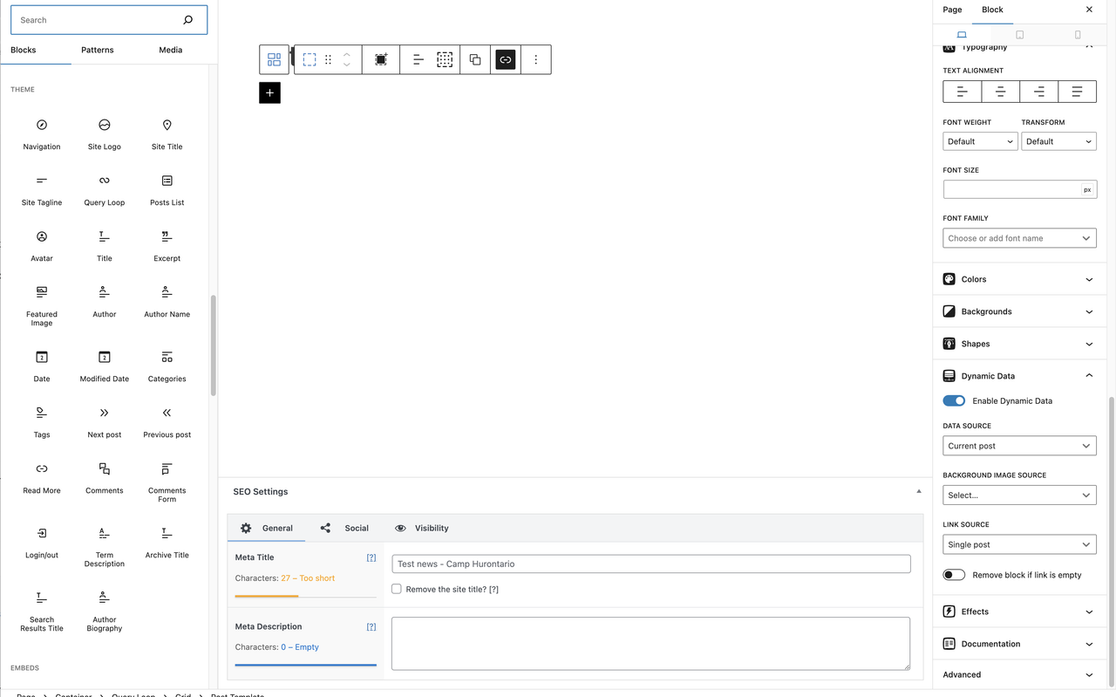Add the Categories block
This screenshot has height=697, width=1116.
tap(167, 366)
